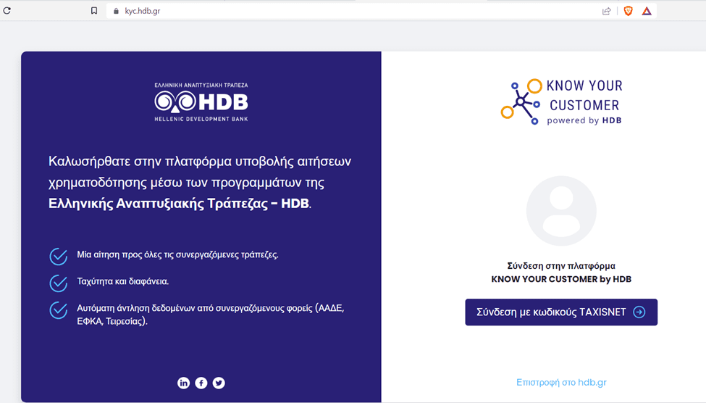The image size is (706, 403).
Task: Open the HDB Twitter page
Action: point(219,383)
